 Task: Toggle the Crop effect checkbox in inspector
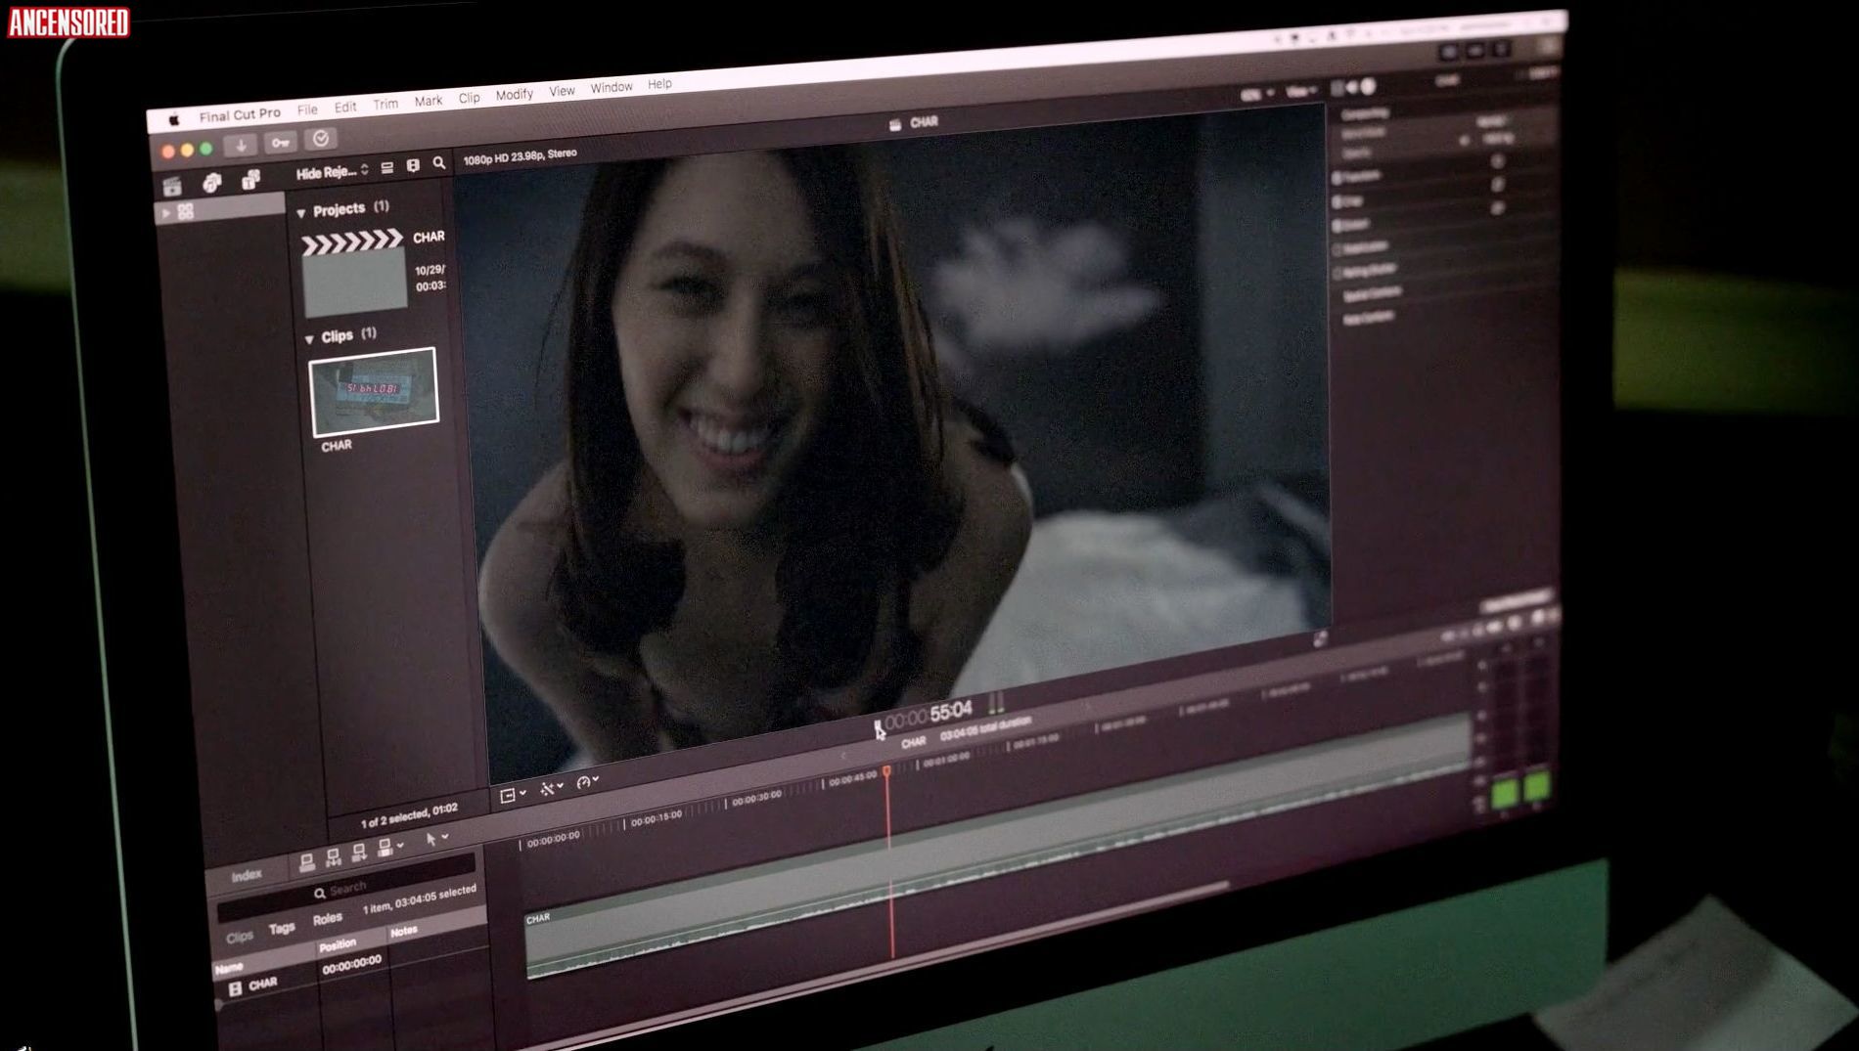[x=1338, y=201]
